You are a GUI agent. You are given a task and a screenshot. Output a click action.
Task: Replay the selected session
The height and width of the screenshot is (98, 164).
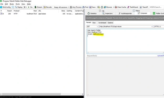(19, 7)
